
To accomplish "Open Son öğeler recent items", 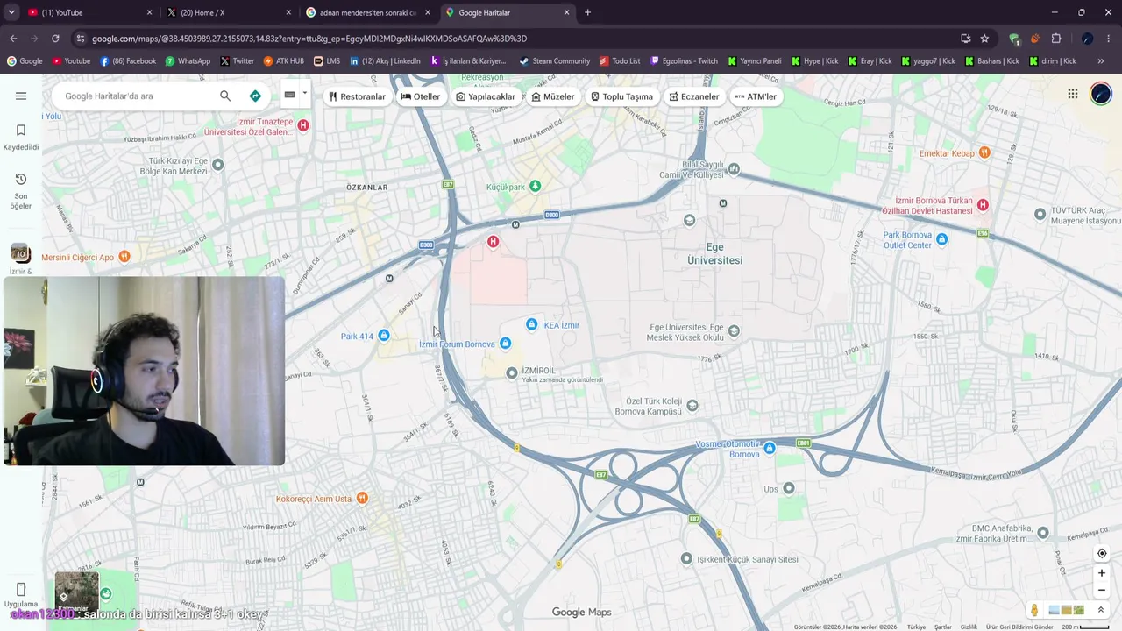I will (x=21, y=190).
